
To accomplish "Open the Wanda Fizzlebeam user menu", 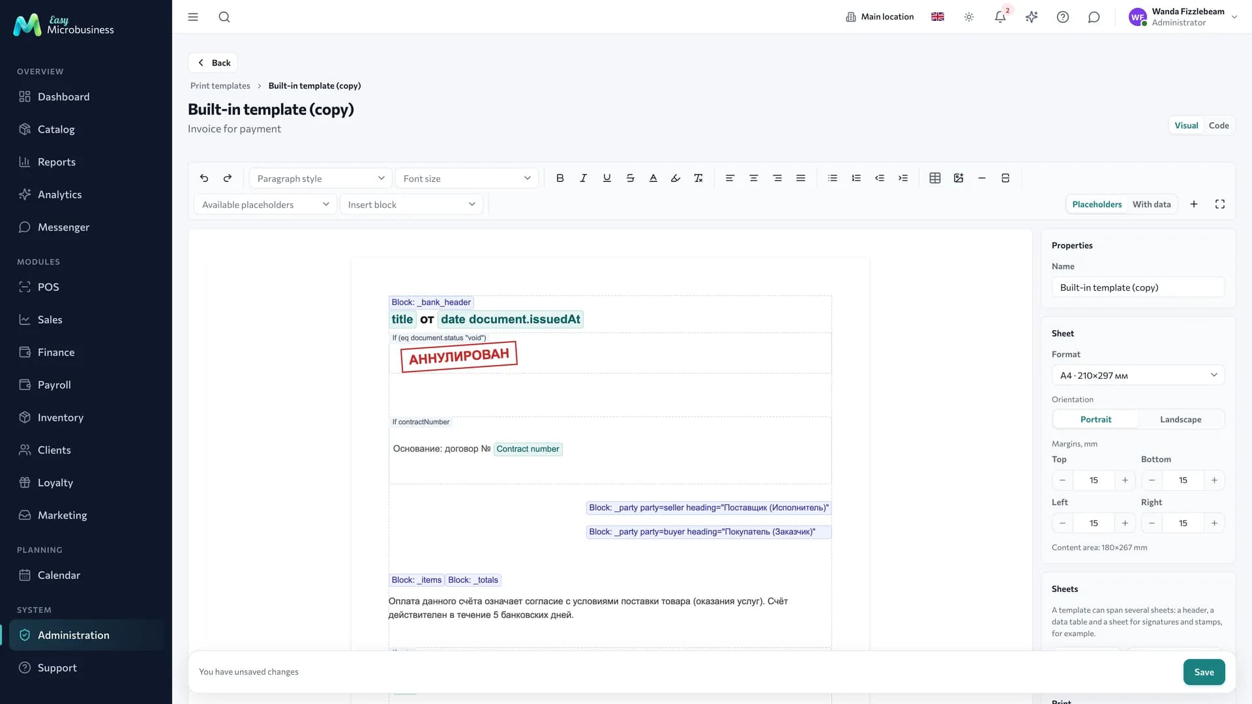I will pos(1183,17).
